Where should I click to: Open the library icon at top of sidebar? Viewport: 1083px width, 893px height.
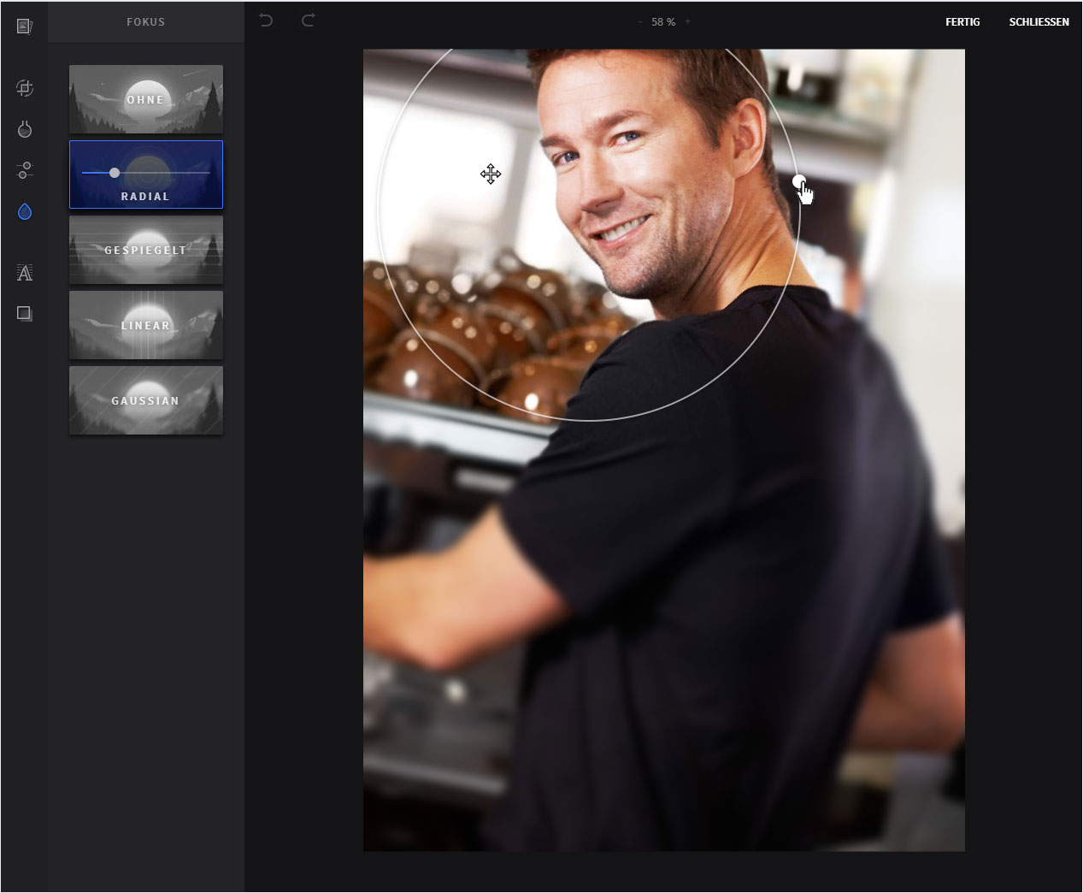(x=25, y=27)
